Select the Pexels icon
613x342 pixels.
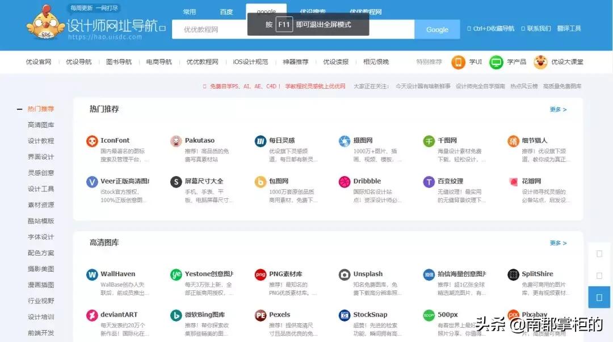(x=260, y=315)
